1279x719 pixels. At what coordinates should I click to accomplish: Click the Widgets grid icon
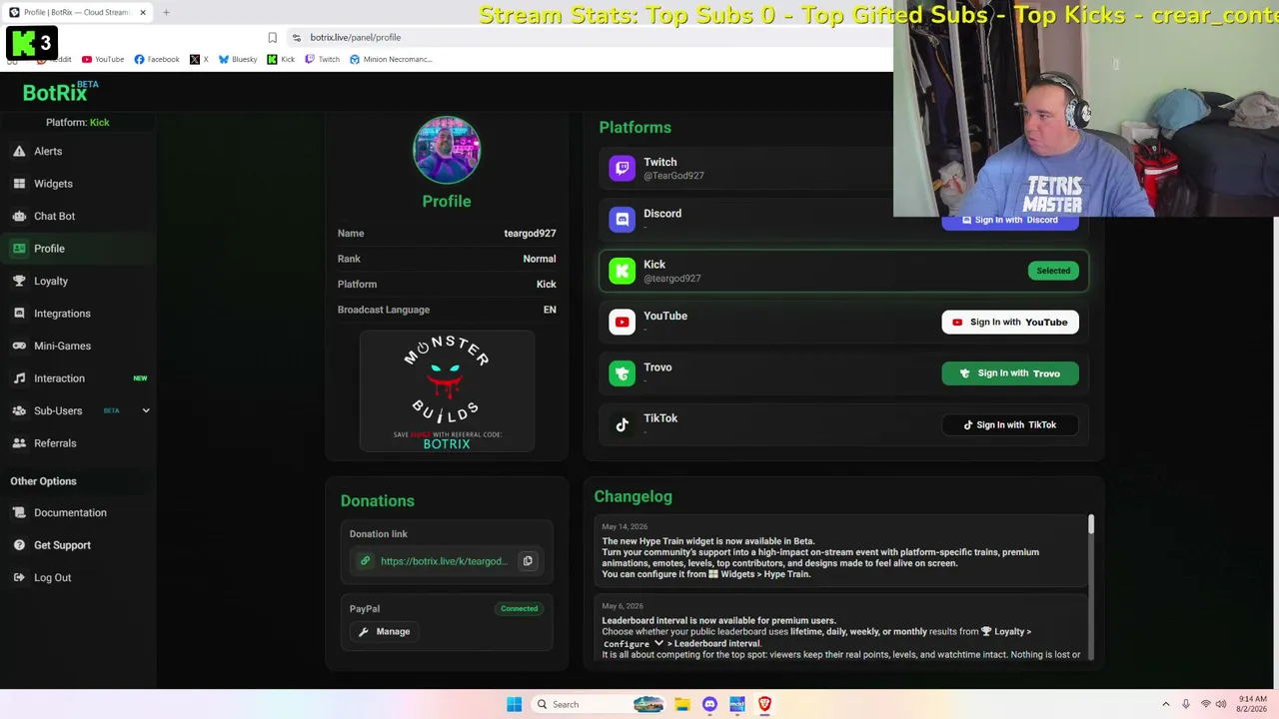coord(19,184)
